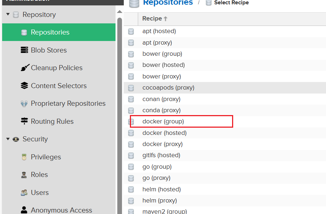Click the Roles icon in Security
326x214 pixels.
(24, 175)
